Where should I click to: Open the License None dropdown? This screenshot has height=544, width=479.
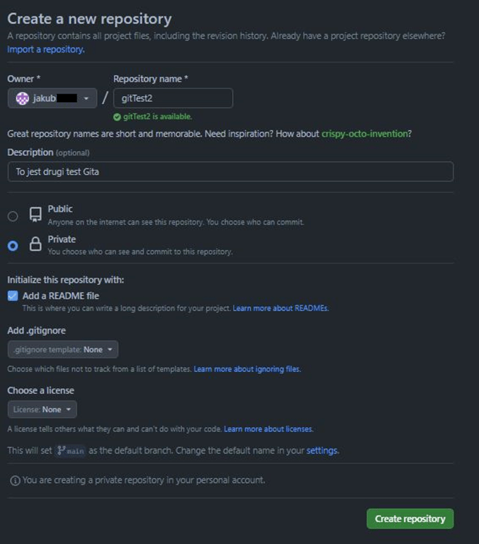(43, 409)
